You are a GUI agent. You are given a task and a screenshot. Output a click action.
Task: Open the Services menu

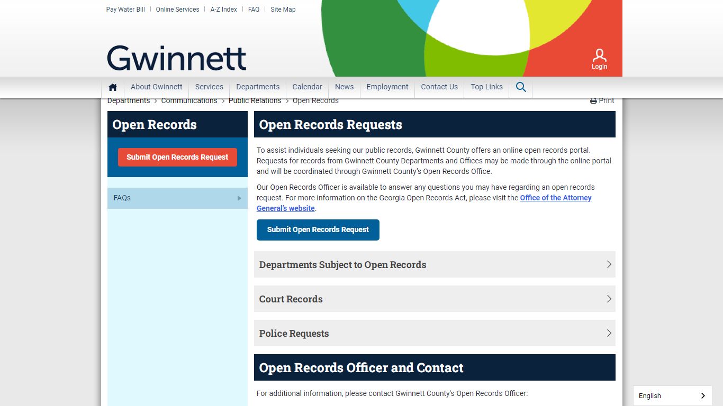point(209,87)
